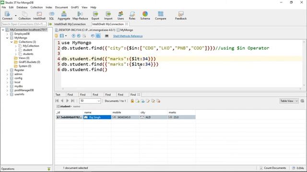Open the Schema analyzer

click(145, 15)
